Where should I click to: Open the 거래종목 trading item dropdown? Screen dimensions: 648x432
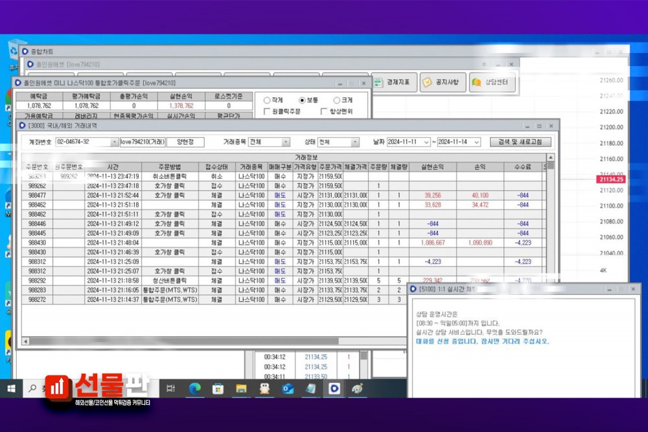pyautogui.click(x=286, y=142)
